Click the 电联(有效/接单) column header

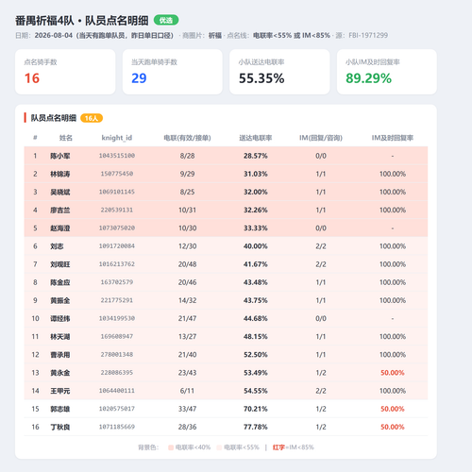[187, 138]
